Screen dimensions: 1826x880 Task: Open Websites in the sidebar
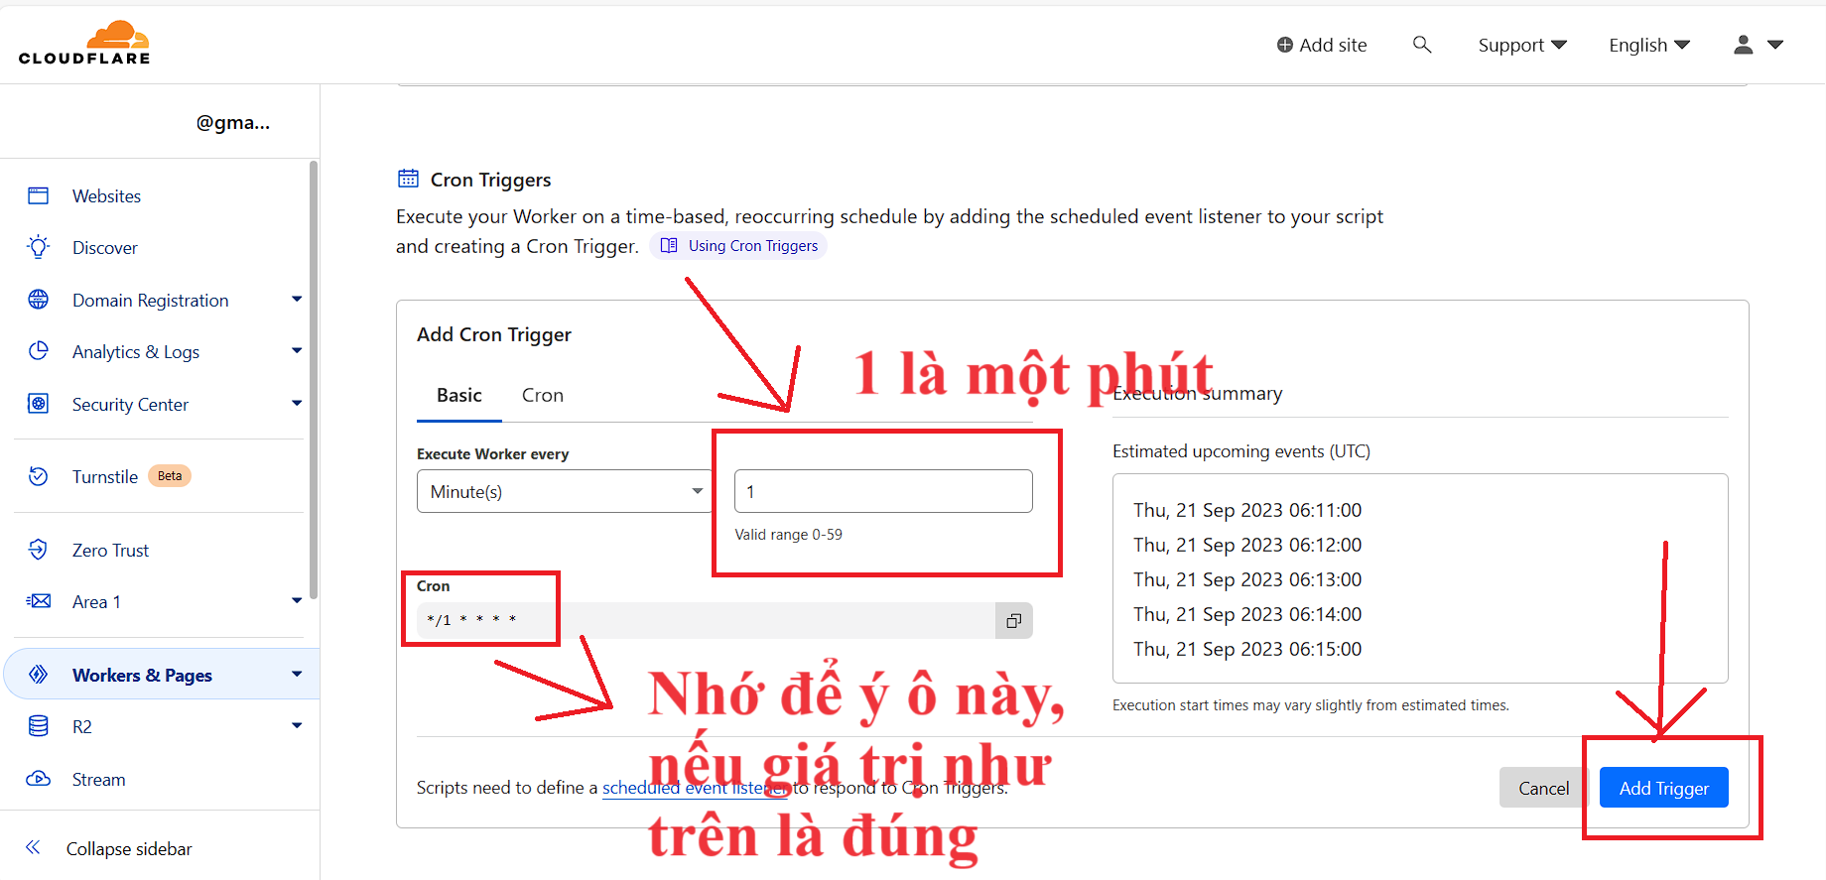point(106,196)
